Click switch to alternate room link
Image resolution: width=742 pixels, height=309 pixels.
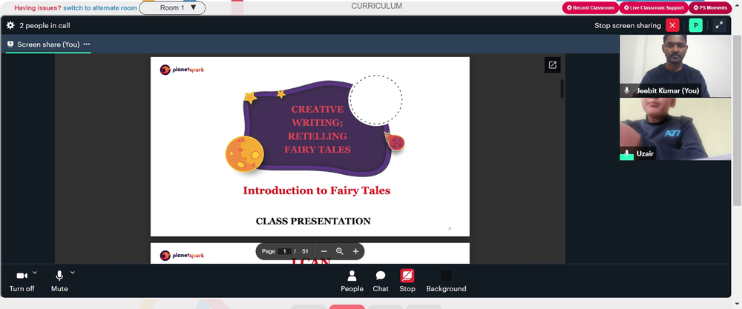100,8
